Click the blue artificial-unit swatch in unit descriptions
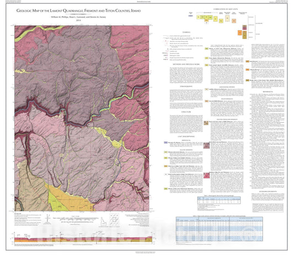 click(x=165, y=142)
